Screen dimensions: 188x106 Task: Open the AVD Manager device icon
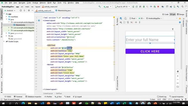(174, 7)
